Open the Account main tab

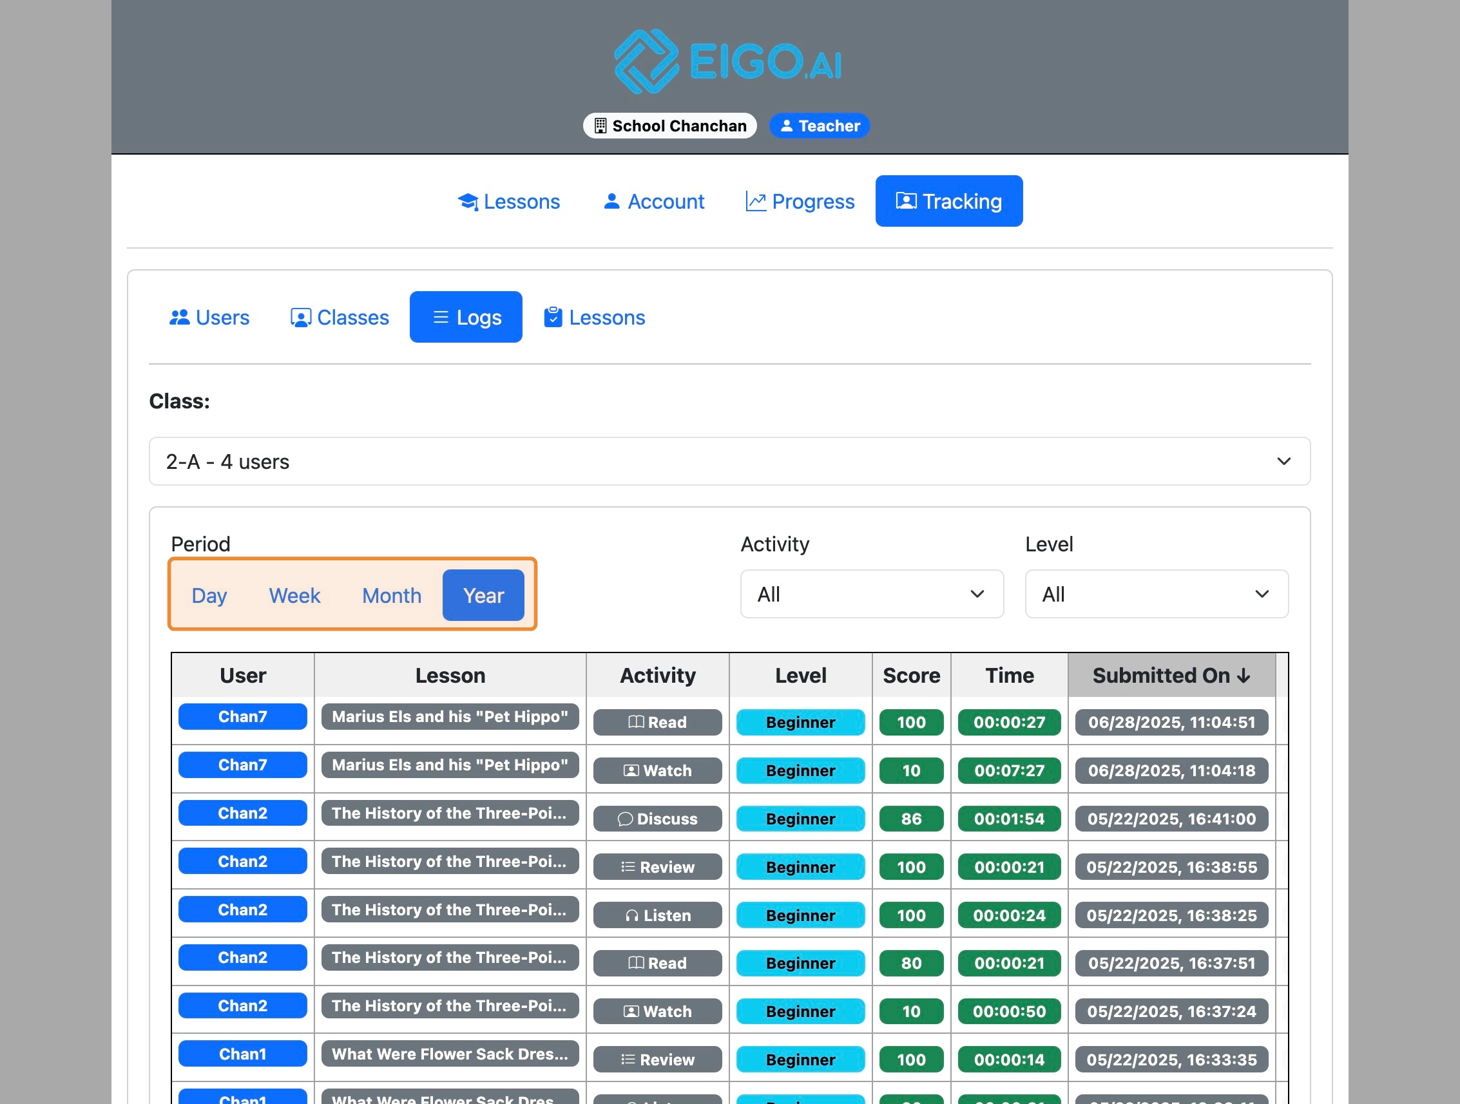[654, 201]
